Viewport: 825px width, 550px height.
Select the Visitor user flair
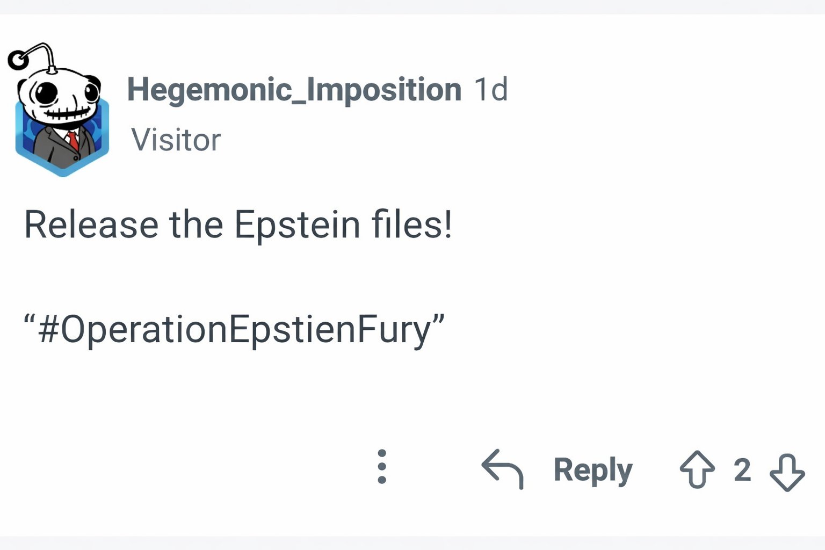coord(176,140)
